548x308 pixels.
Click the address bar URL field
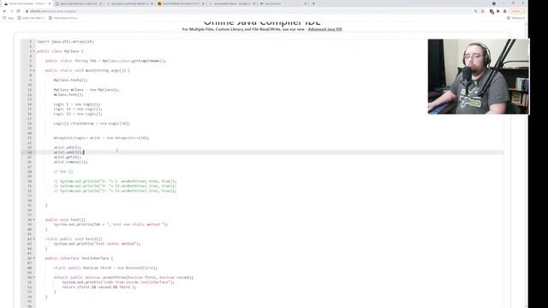(248, 11)
